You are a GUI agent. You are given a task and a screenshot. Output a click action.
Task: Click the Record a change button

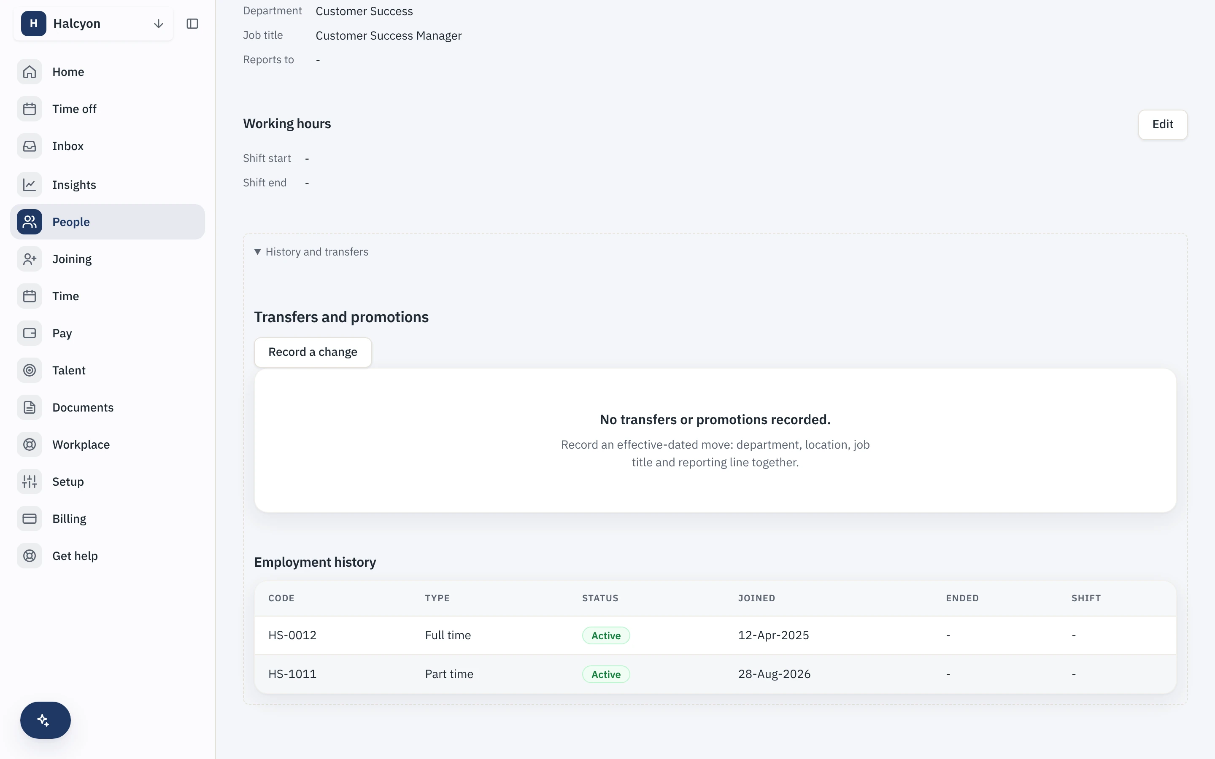pyautogui.click(x=313, y=352)
